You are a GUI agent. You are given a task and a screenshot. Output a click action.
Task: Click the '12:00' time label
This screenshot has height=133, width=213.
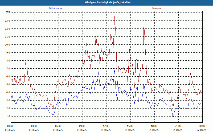tap(107, 126)
